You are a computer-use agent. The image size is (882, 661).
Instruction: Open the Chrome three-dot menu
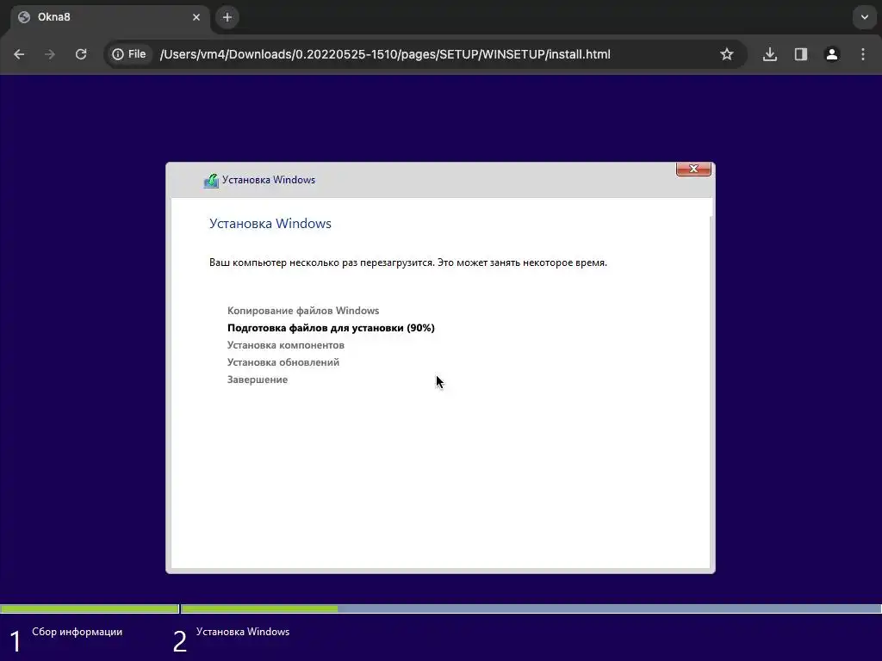click(863, 54)
